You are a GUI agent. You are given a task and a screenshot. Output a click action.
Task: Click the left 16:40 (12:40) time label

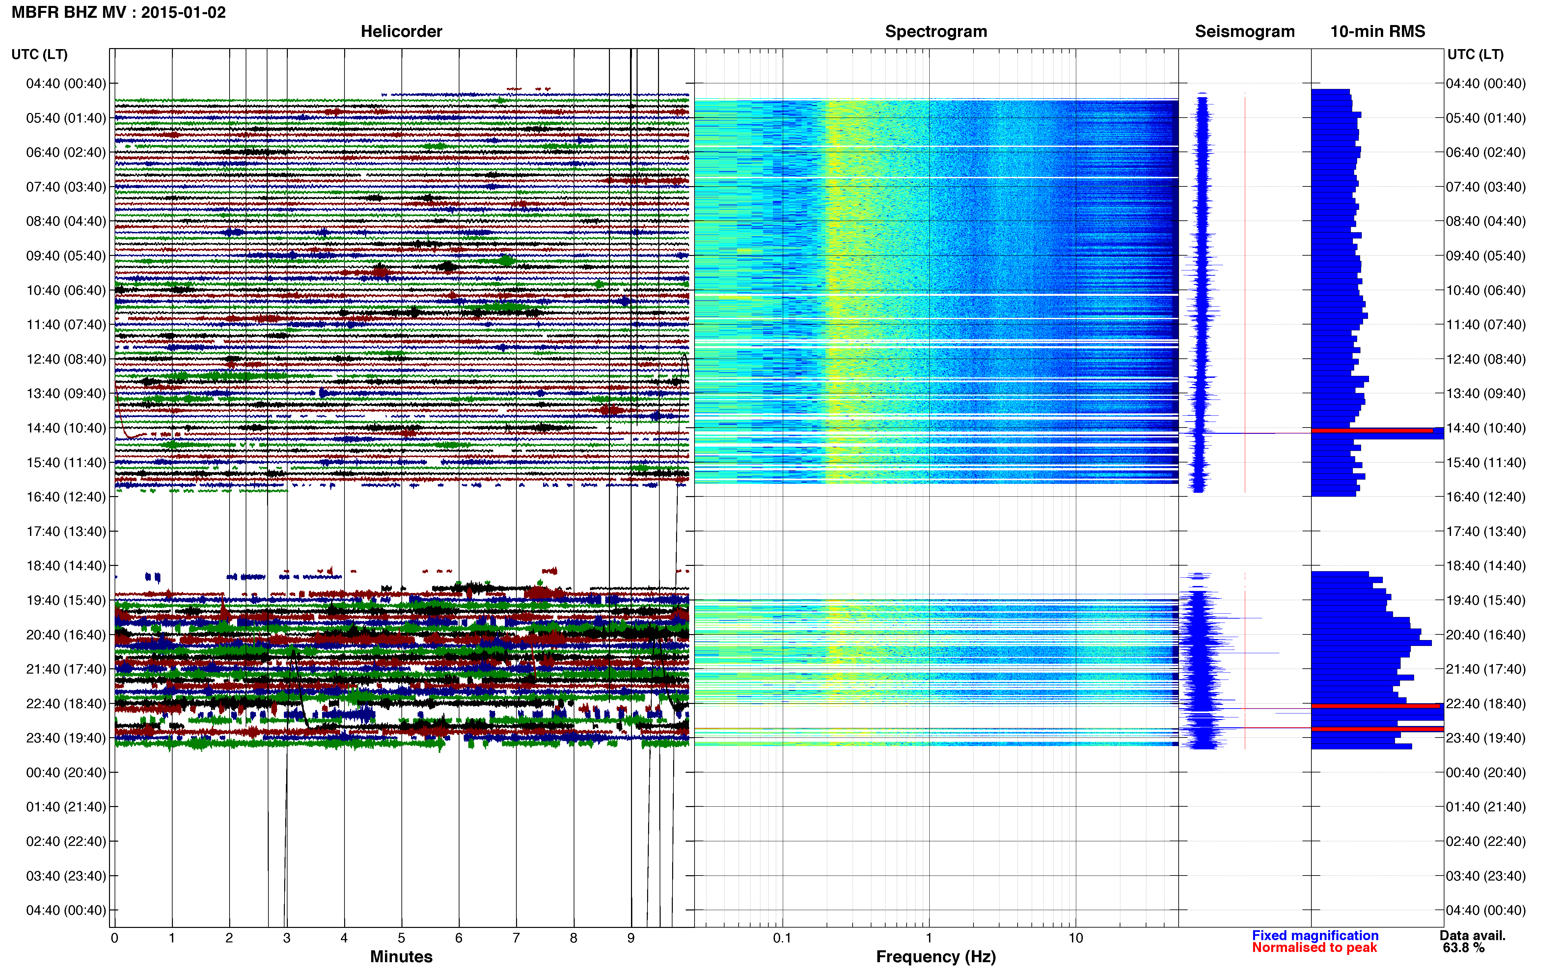(66, 496)
